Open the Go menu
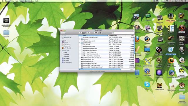The height and width of the screenshot is (106, 188). point(26,1)
